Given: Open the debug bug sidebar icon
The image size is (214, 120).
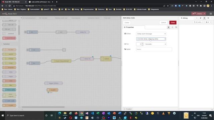Looking at the screenshot, I should click(x=204, y=18).
